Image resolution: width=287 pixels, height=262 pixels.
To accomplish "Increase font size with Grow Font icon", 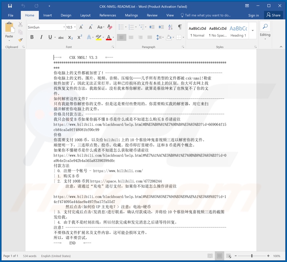I will [x=81, y=27].
